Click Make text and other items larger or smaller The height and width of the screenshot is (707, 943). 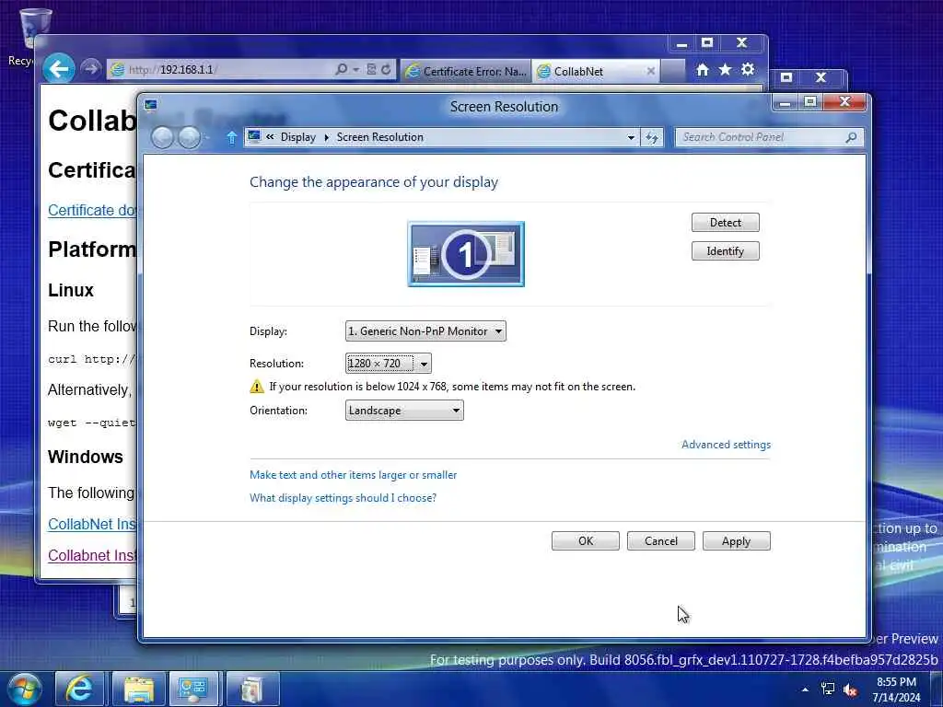coord(353,475)
